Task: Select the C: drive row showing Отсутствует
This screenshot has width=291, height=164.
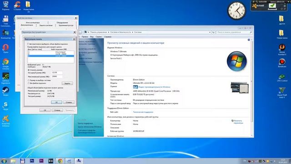Action: tap(51, 52)
